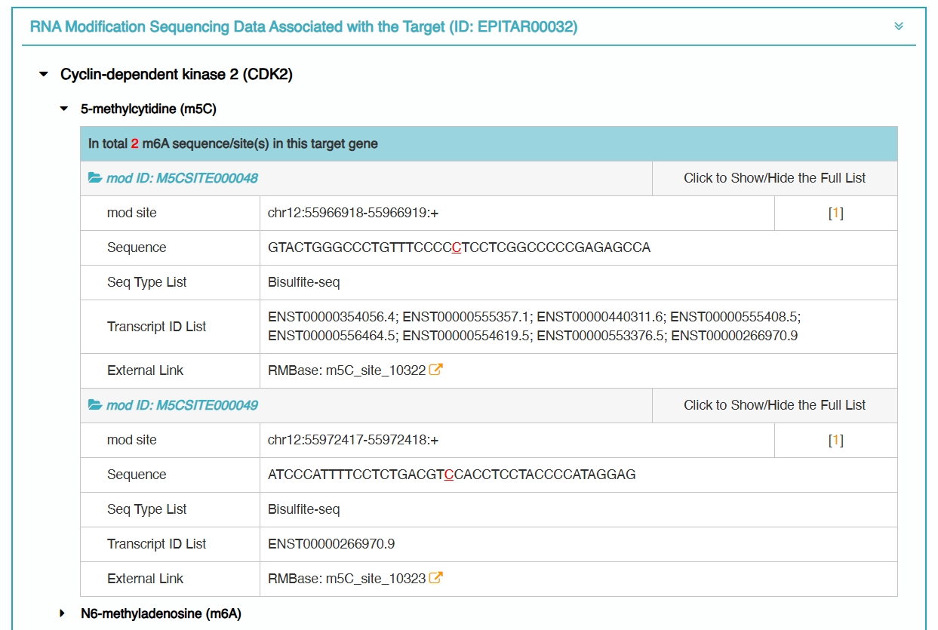The image size is (938, 630).
Task: Open external link icon for m5C_site_10323
Action: (435, 578)
